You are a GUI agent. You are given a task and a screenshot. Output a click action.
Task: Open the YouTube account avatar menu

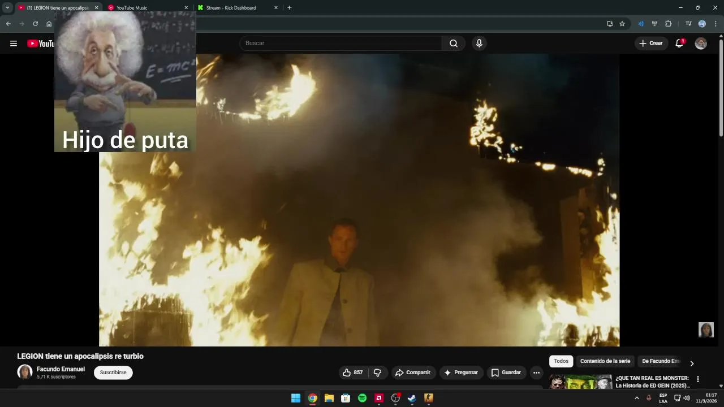click(x=701, y=44)
